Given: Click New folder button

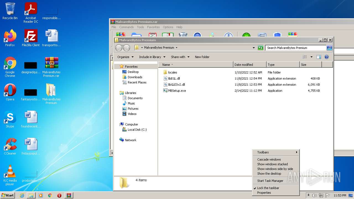Looking at the screenshot, I should click(x=202, y=57).
